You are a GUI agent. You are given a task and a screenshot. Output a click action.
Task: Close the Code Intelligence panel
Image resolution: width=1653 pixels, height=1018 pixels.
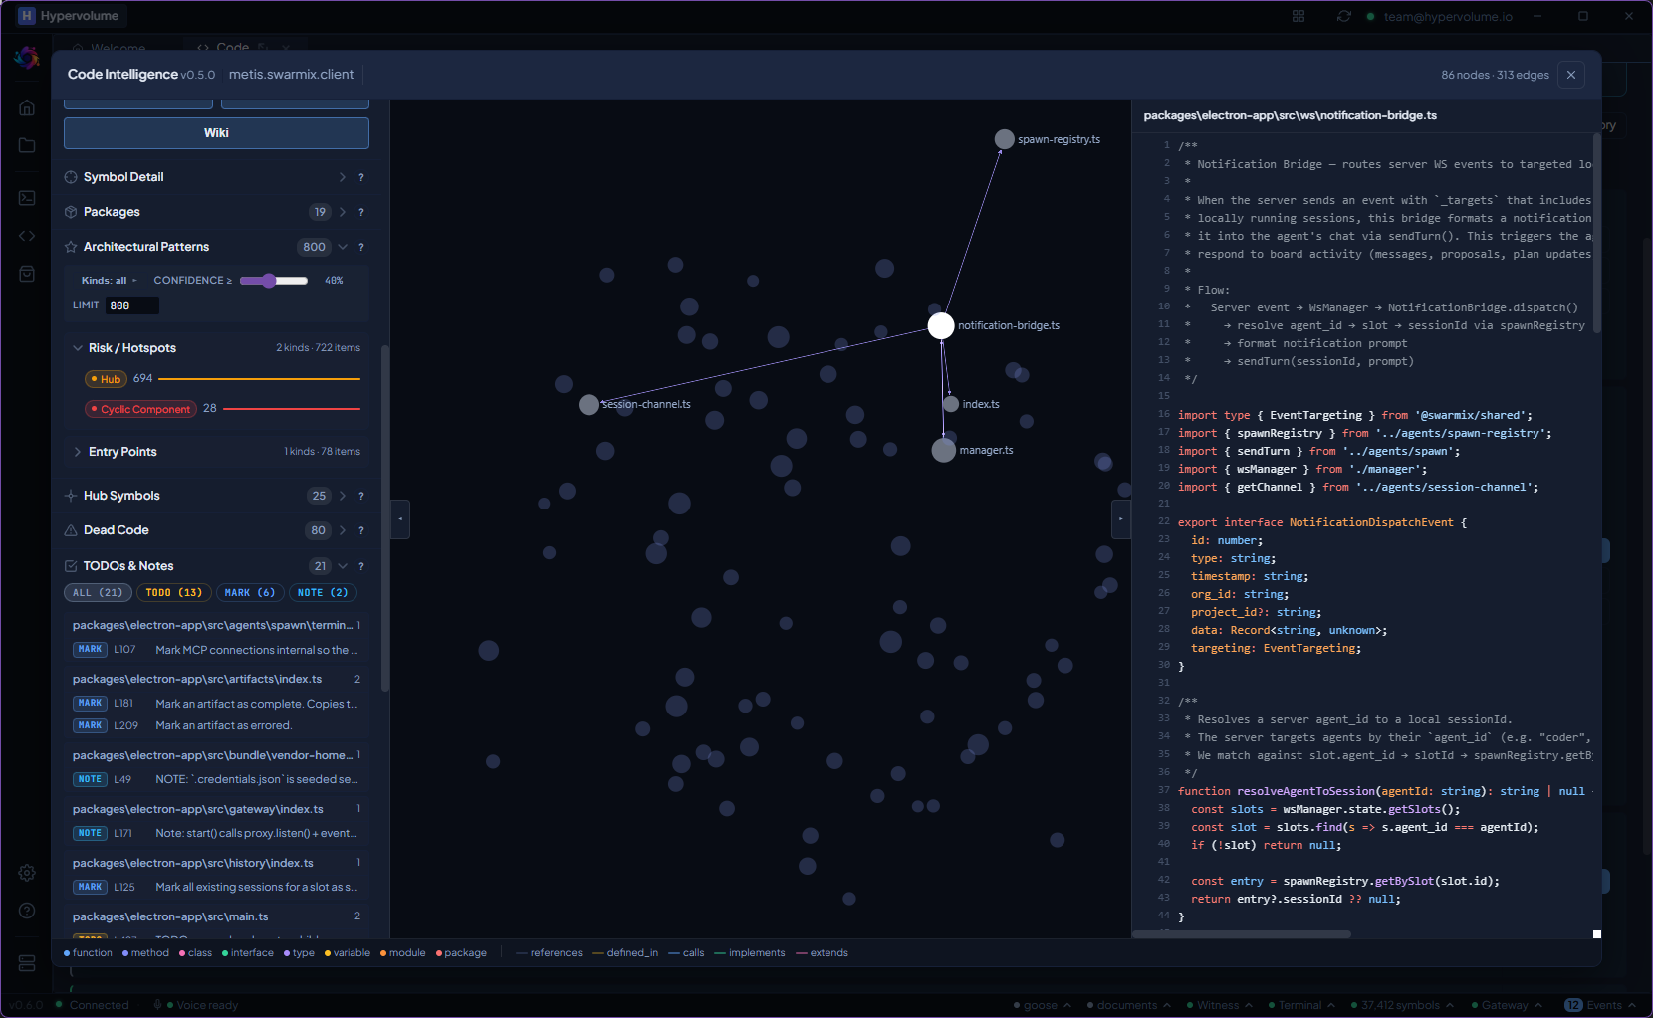(x=1571, y=75)
